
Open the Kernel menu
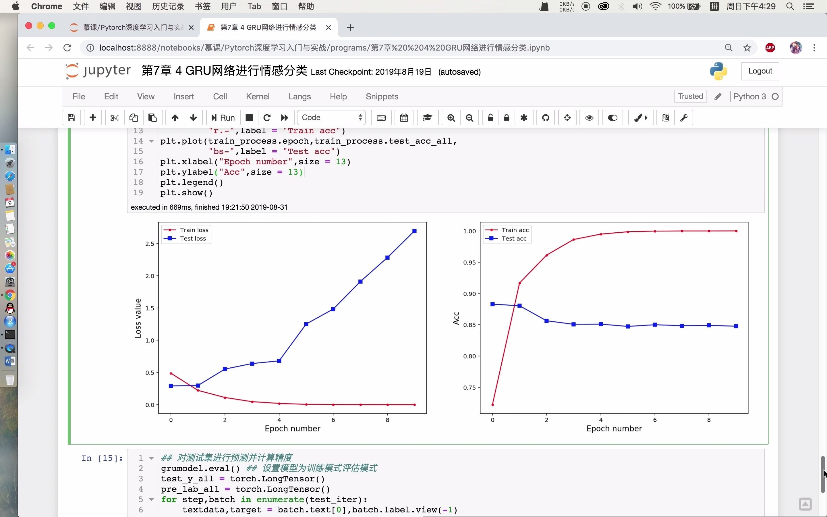(x=257, y=97)
